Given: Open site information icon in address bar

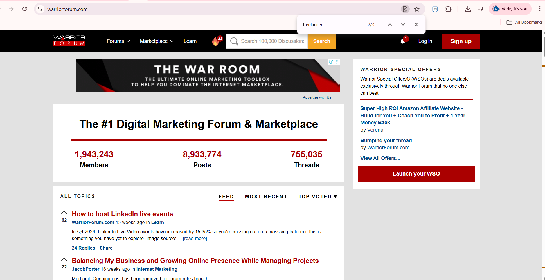Looking at the screenshot, I should (x=40, y=9).
